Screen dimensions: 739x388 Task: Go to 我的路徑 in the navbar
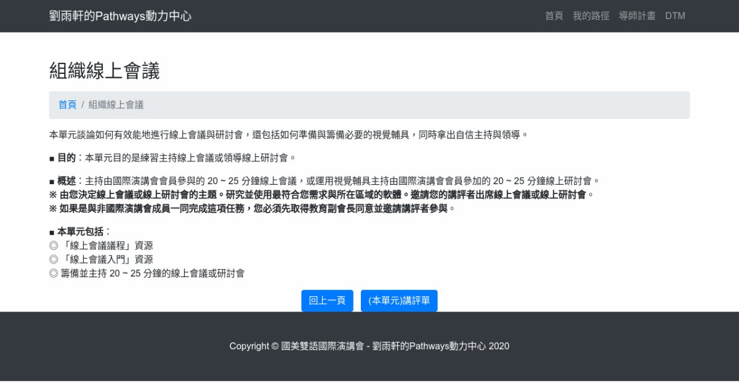(x=591, y=16)
